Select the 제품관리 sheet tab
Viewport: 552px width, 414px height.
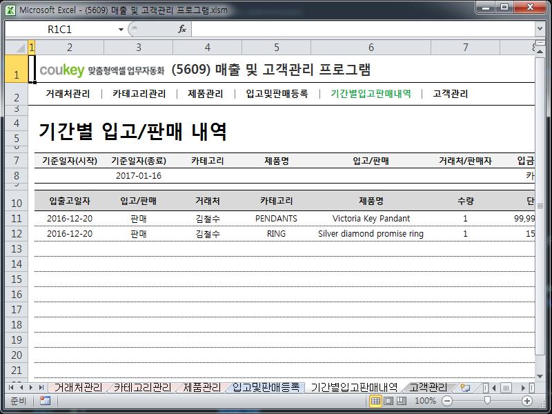point(202,388)
